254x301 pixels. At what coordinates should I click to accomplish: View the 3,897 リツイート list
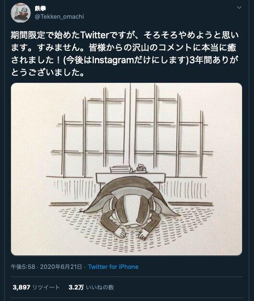[36, 288]
